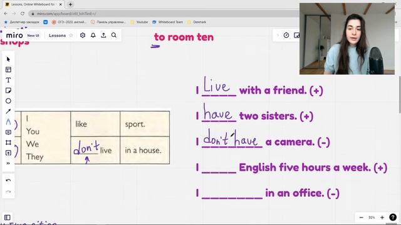
Task: Click the 'sport.' table cell
Action: pos(145,124)
